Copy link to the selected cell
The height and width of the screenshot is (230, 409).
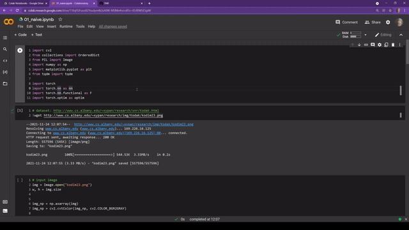[366, 45]
